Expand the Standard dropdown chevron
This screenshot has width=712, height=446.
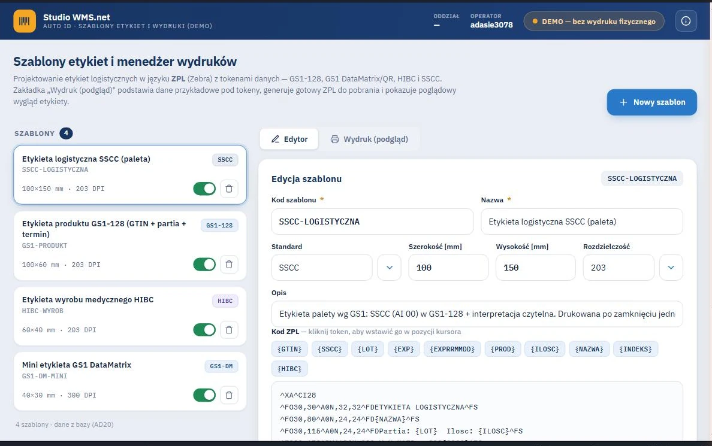coord(389,268)
